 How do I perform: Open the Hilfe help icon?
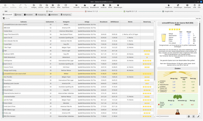point(194,6)
